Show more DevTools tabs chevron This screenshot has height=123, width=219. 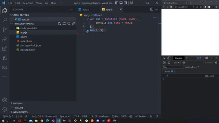point(187,58)
